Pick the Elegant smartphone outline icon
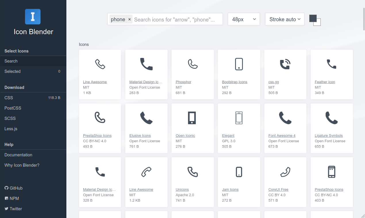Screen dimensions: 365x218 point(239,118)
